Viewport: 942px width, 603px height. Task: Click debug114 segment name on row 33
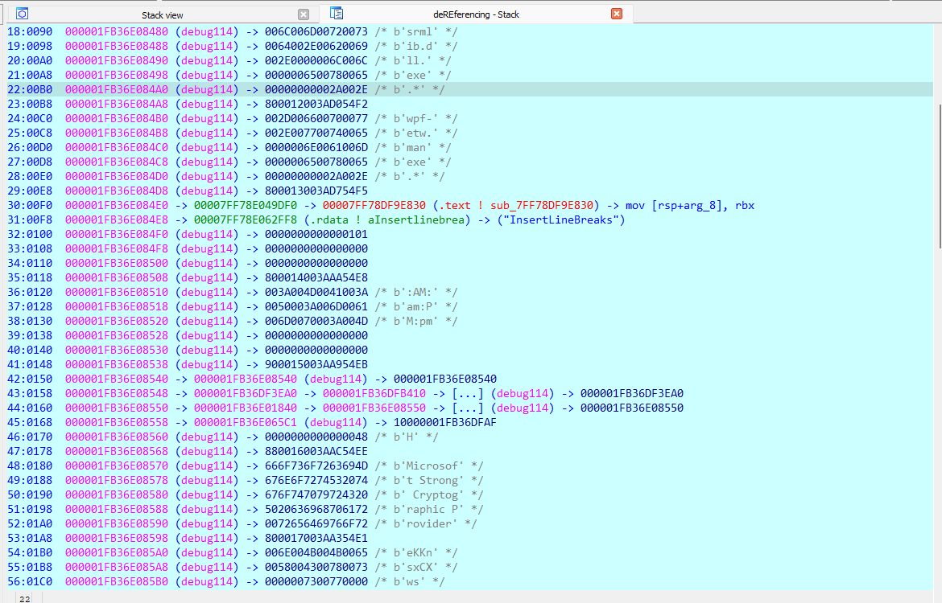[207, 248]
